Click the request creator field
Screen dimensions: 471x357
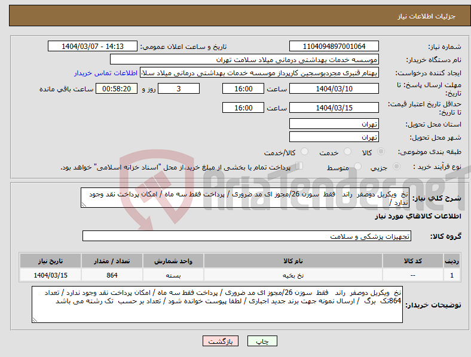click(x=259, y=73)
